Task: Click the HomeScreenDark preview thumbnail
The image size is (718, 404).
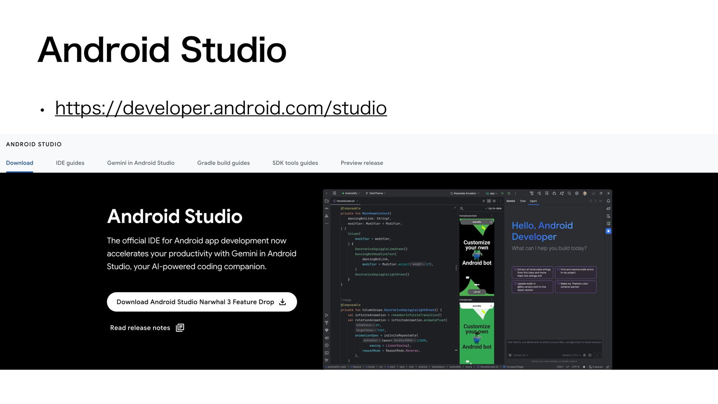Action: tap(477, 257)
